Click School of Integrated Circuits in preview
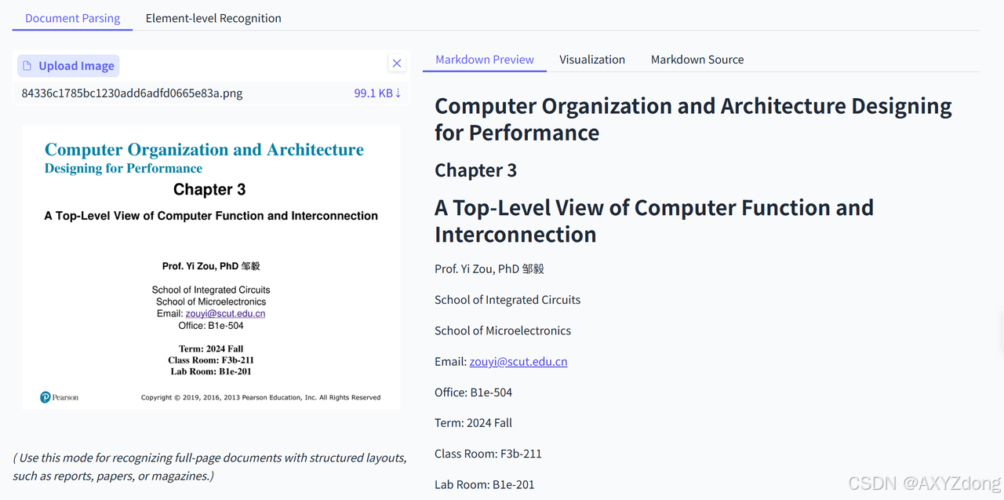This screenshot has height=500, width=1004. coord(507,300)
